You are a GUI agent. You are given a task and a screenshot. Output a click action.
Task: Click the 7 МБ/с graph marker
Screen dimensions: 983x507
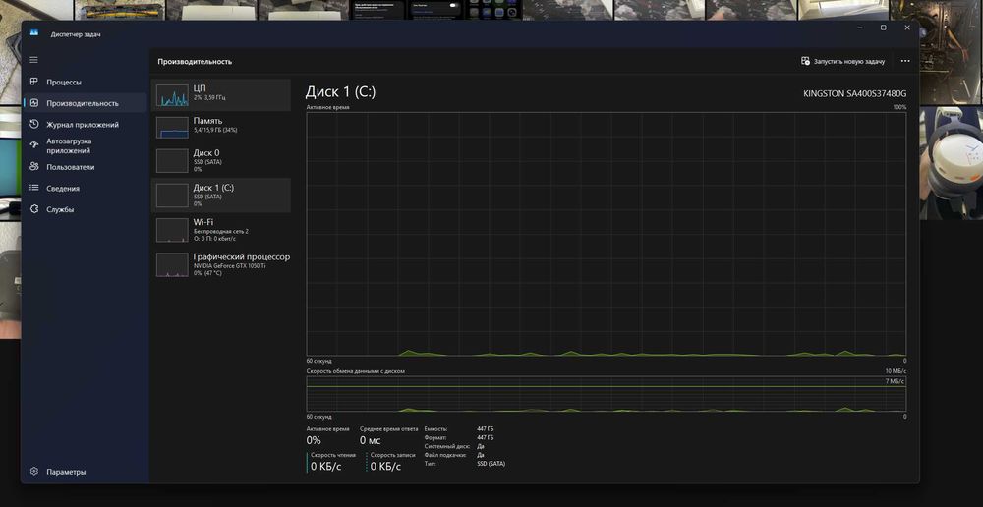pos(896,381)
